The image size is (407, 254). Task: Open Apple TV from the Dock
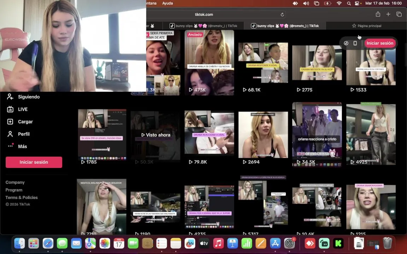(x=204, y=243)
